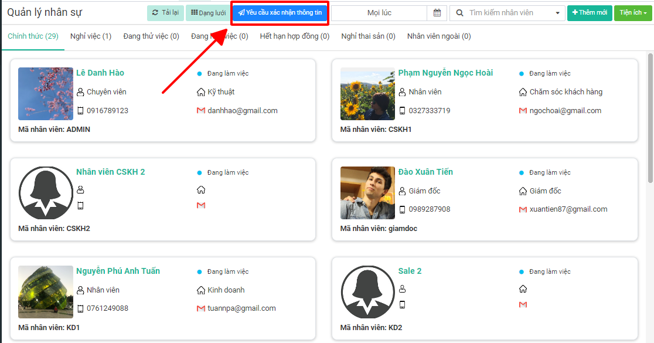Click the vertical scrollbar on the right
The image size is (654, 343).
[650, 117]
